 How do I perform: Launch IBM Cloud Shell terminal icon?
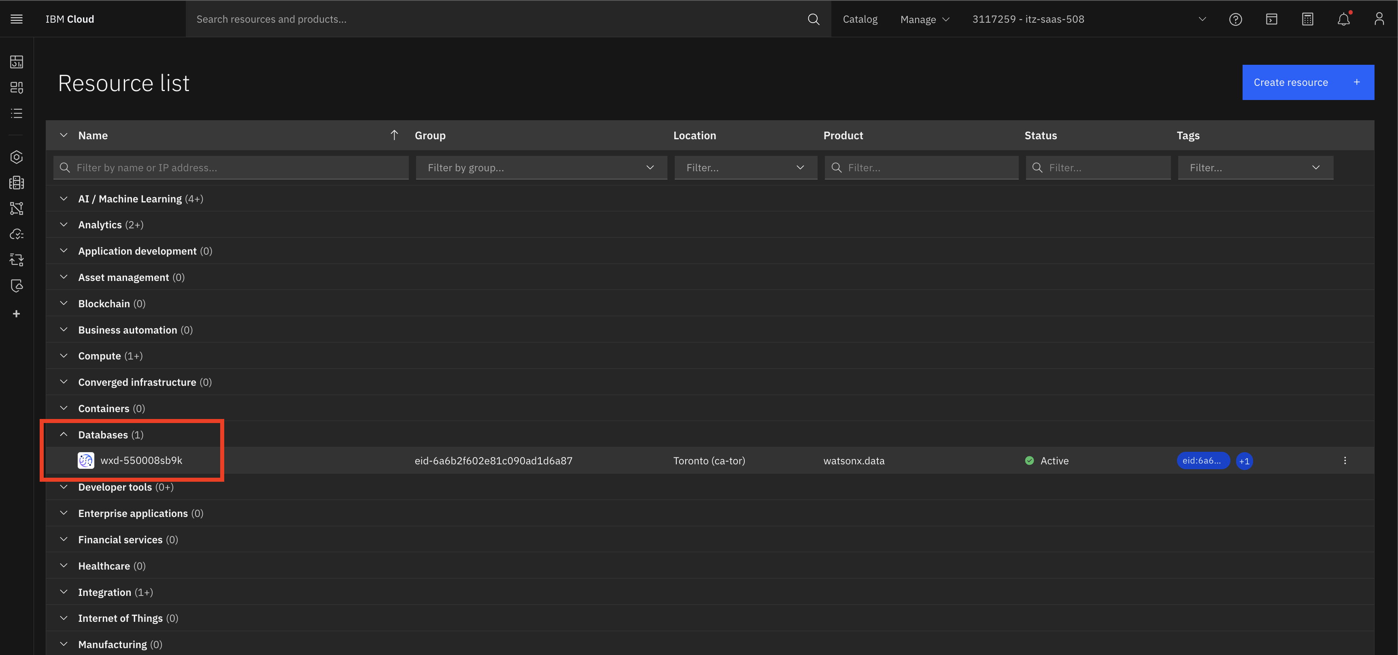(x=1272, y=19)
